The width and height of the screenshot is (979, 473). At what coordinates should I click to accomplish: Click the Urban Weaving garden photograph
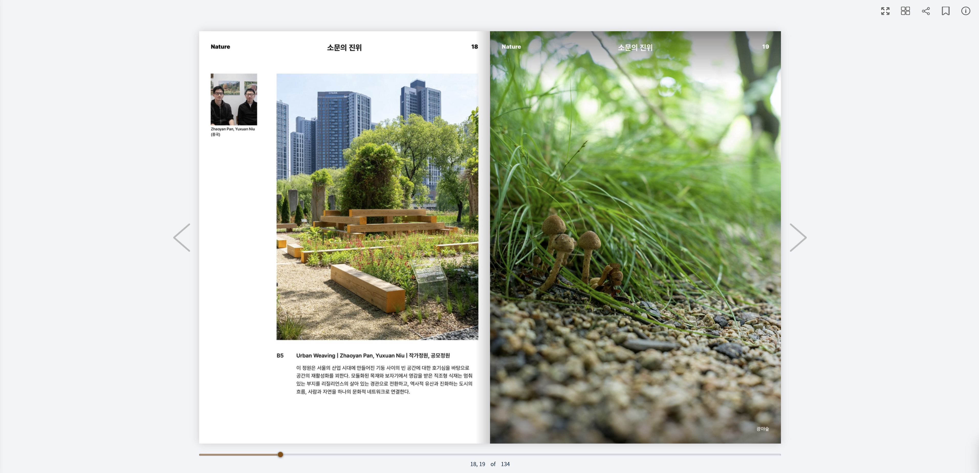377,207
